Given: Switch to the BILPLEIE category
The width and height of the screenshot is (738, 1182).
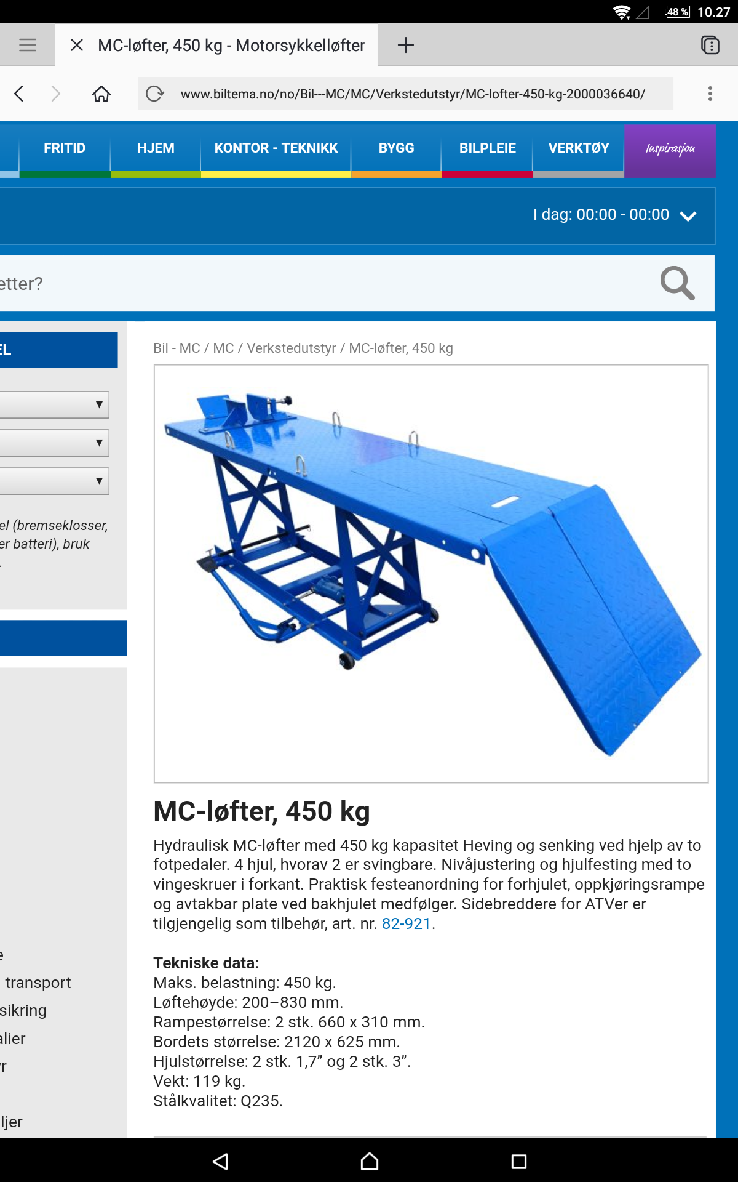Looking at the screenshot, I should 487,148.
